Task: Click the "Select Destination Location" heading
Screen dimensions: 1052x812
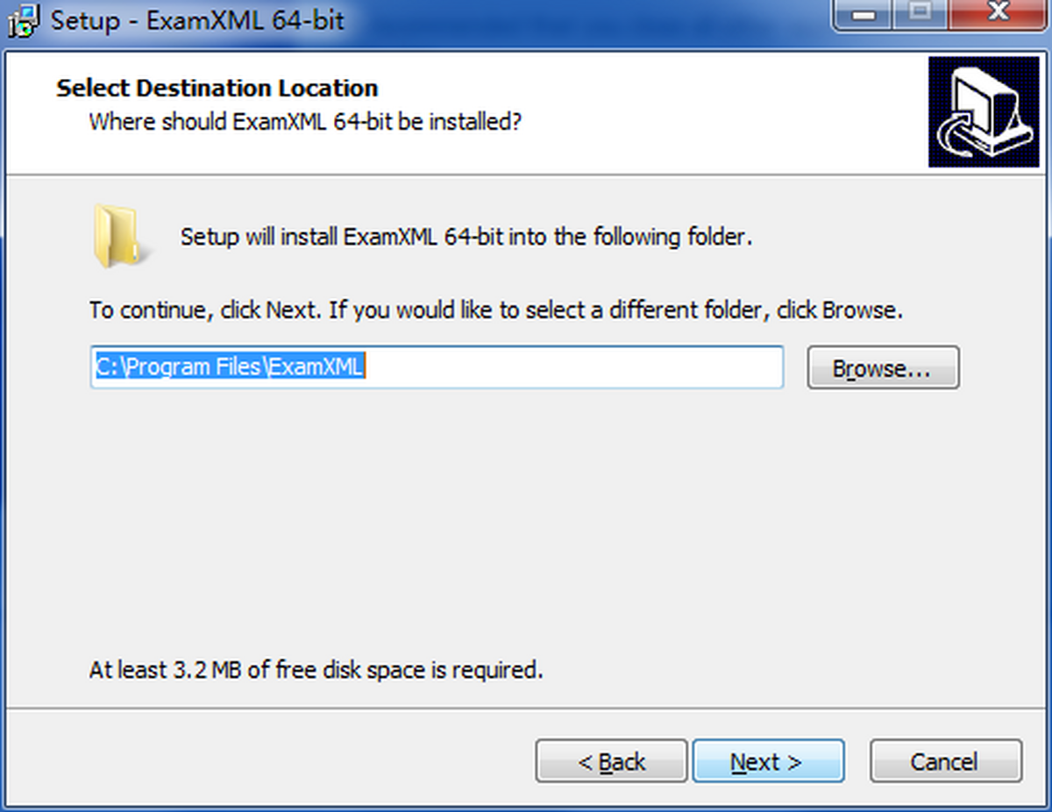Action: click(217, 89)
